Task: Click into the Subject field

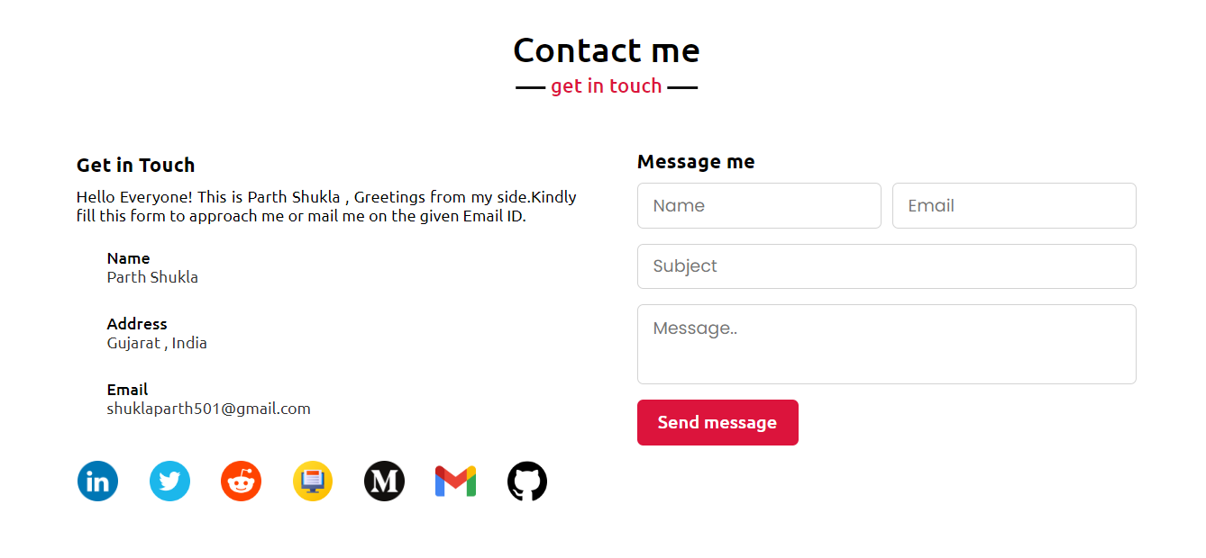Action: coord(887,266)
